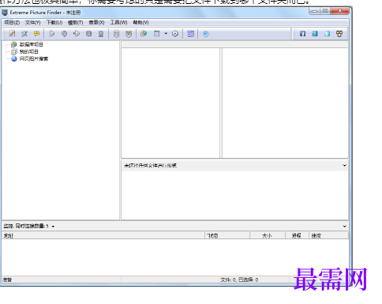
Task: Click the 地址 column header
Action: 103,235
